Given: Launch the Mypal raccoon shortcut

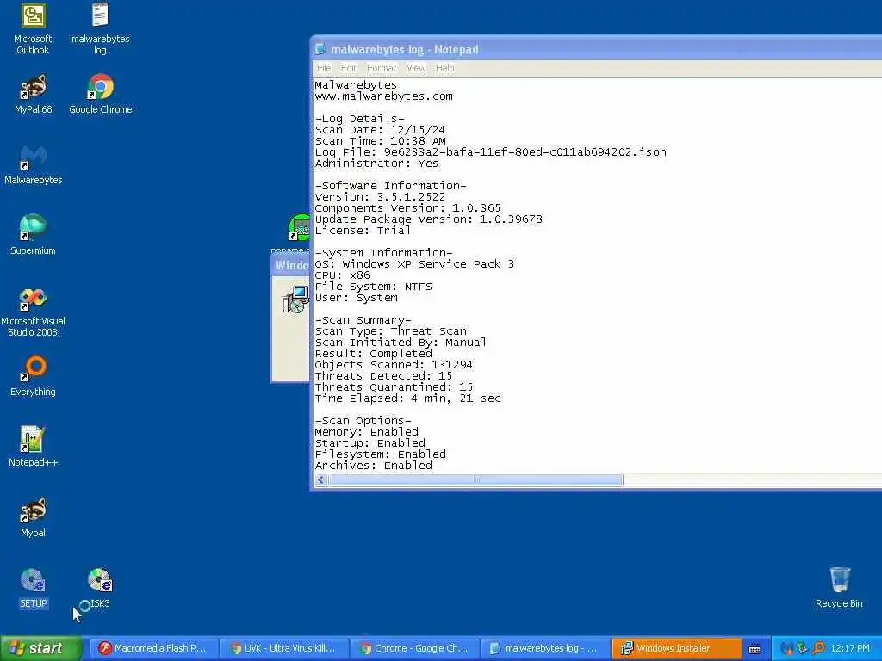Looking at the screenshot, I should coord(33,517).
